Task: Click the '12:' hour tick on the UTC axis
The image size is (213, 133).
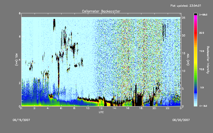Action: coord(101,108)
